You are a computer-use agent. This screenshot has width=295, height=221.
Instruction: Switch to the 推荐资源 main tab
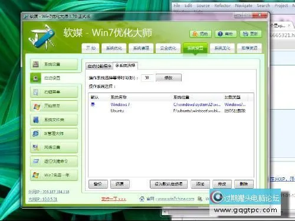coord(250,48)
